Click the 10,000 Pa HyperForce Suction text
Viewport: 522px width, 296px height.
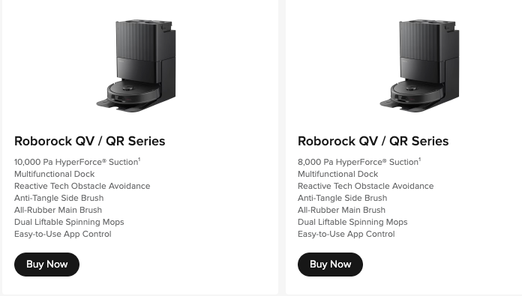tap(76, 162)
